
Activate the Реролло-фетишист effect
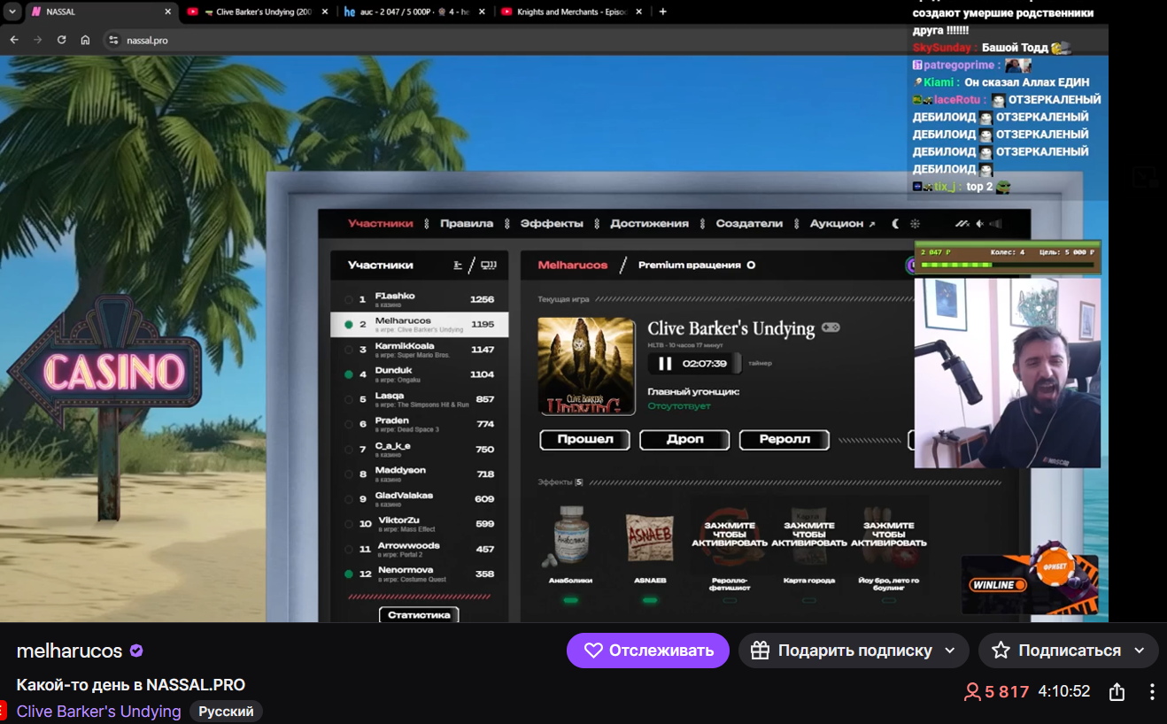[730, 536]
